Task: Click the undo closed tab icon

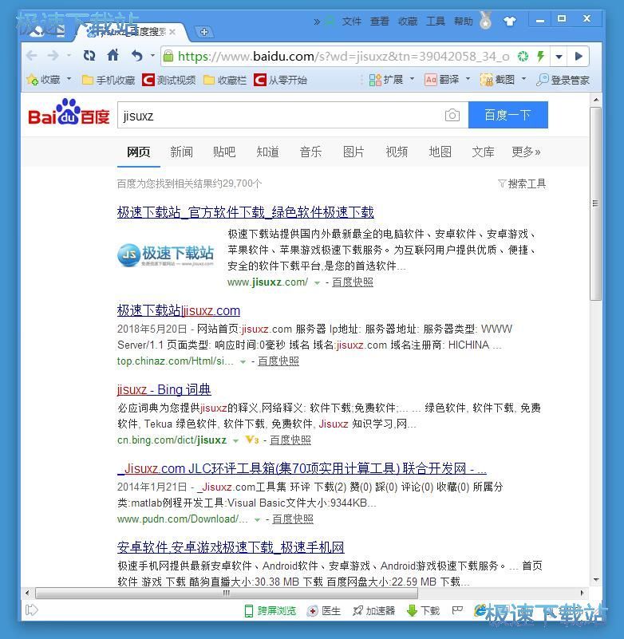Action: point(137,56)
